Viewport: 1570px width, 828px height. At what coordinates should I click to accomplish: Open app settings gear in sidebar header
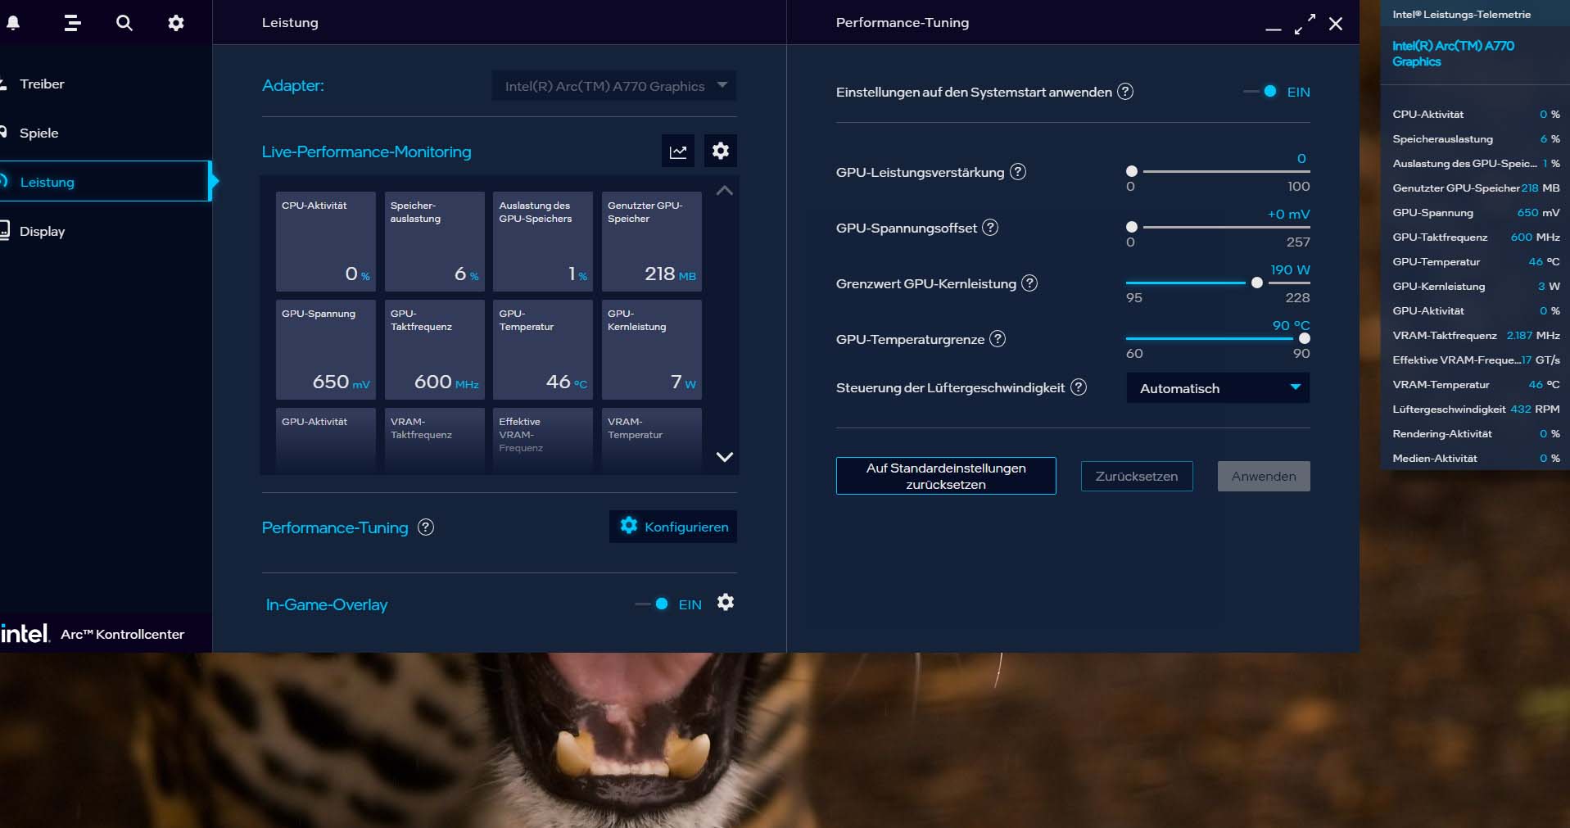(x=176, y=23)
